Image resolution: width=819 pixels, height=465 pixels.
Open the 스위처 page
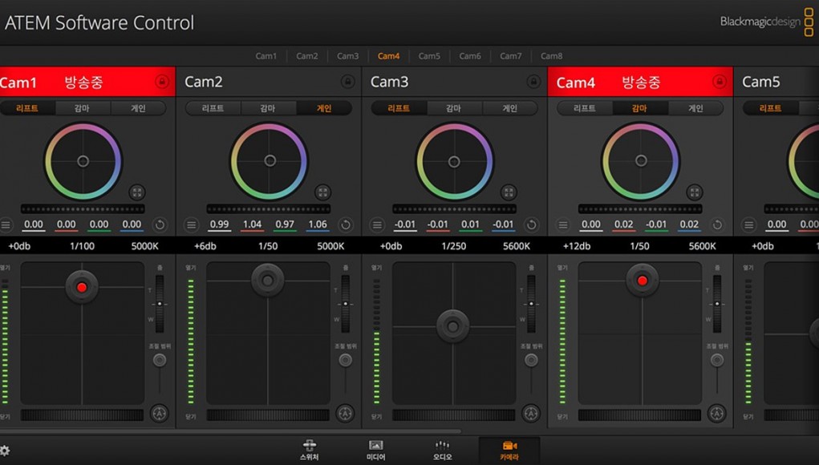(309, 450)
